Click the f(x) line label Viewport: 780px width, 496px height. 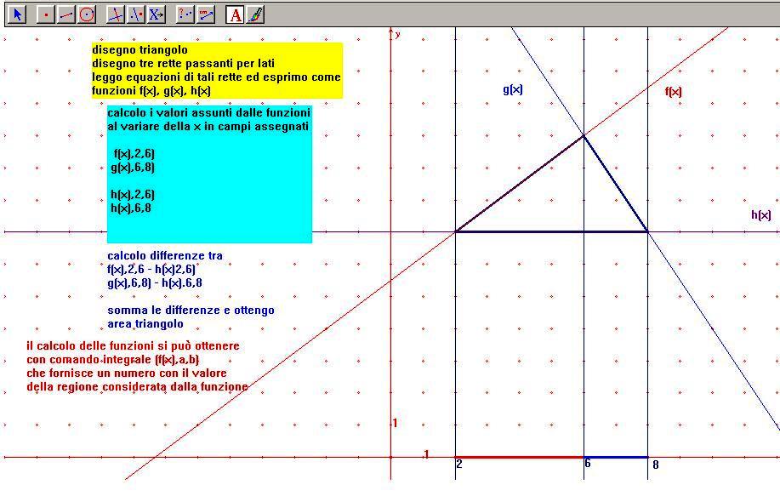tap(673, 92)
